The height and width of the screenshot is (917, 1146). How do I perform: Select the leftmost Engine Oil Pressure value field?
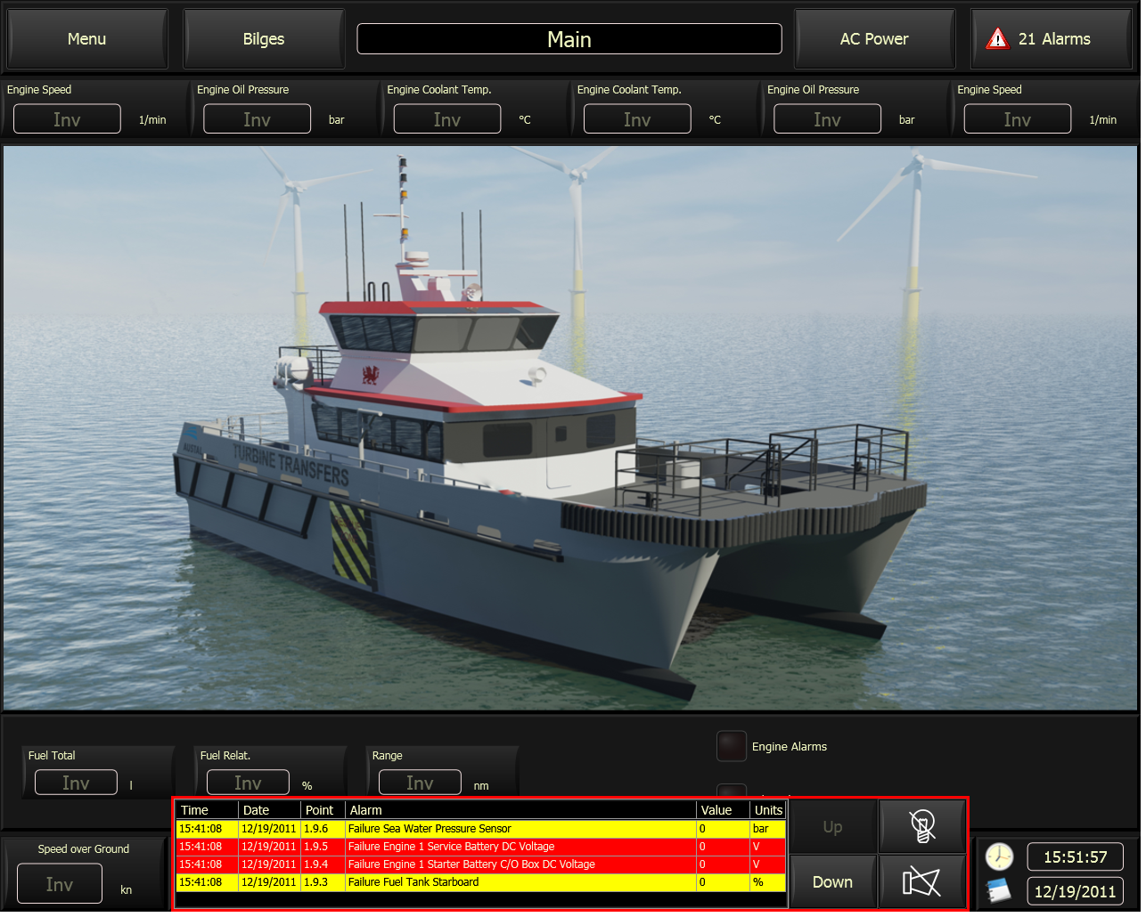point(257,119)
